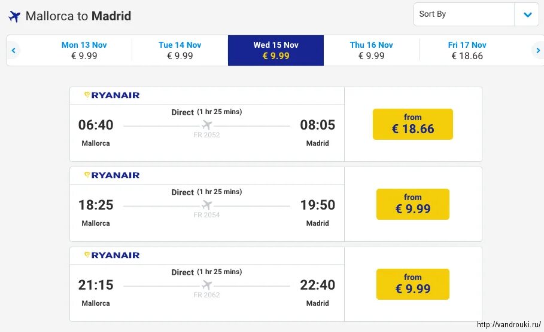Open the Sort By dropdown
The width and height of the screenshot is (544, 332).
pos(464,14)
